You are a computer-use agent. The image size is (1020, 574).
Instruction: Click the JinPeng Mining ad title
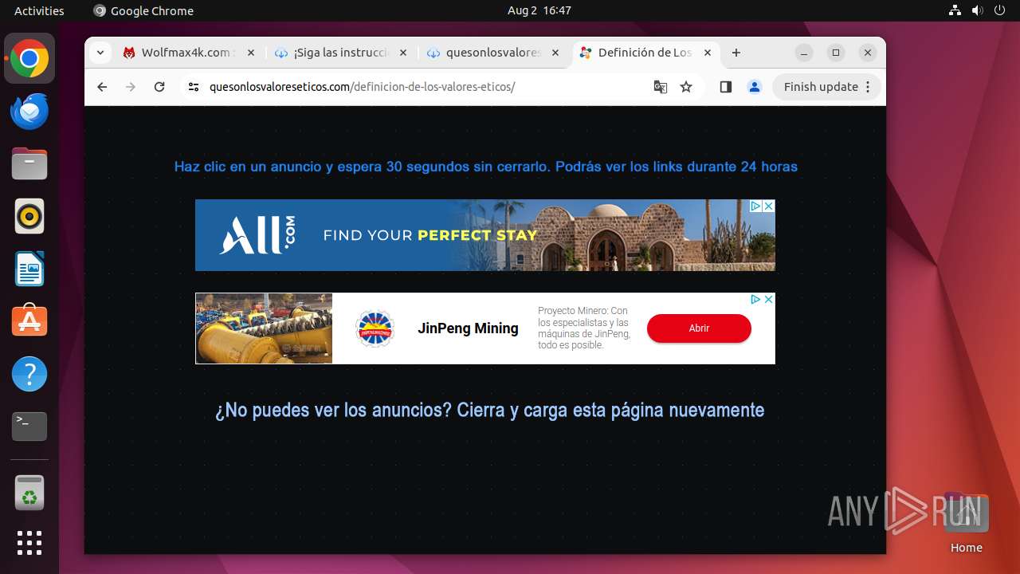coord(468,328)
